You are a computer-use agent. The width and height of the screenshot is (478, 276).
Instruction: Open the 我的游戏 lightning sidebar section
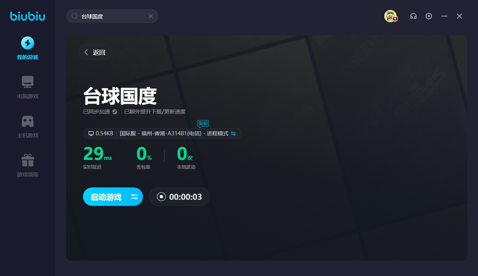coord(27,48)
